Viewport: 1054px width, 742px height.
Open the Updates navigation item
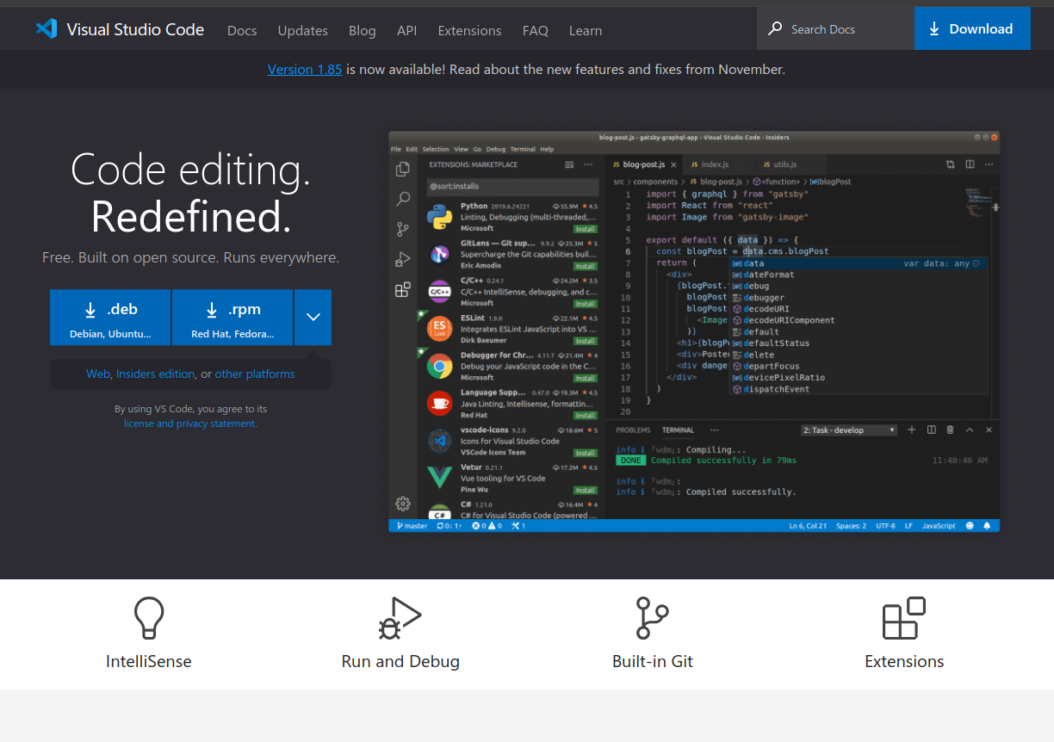tap(302, 30)
